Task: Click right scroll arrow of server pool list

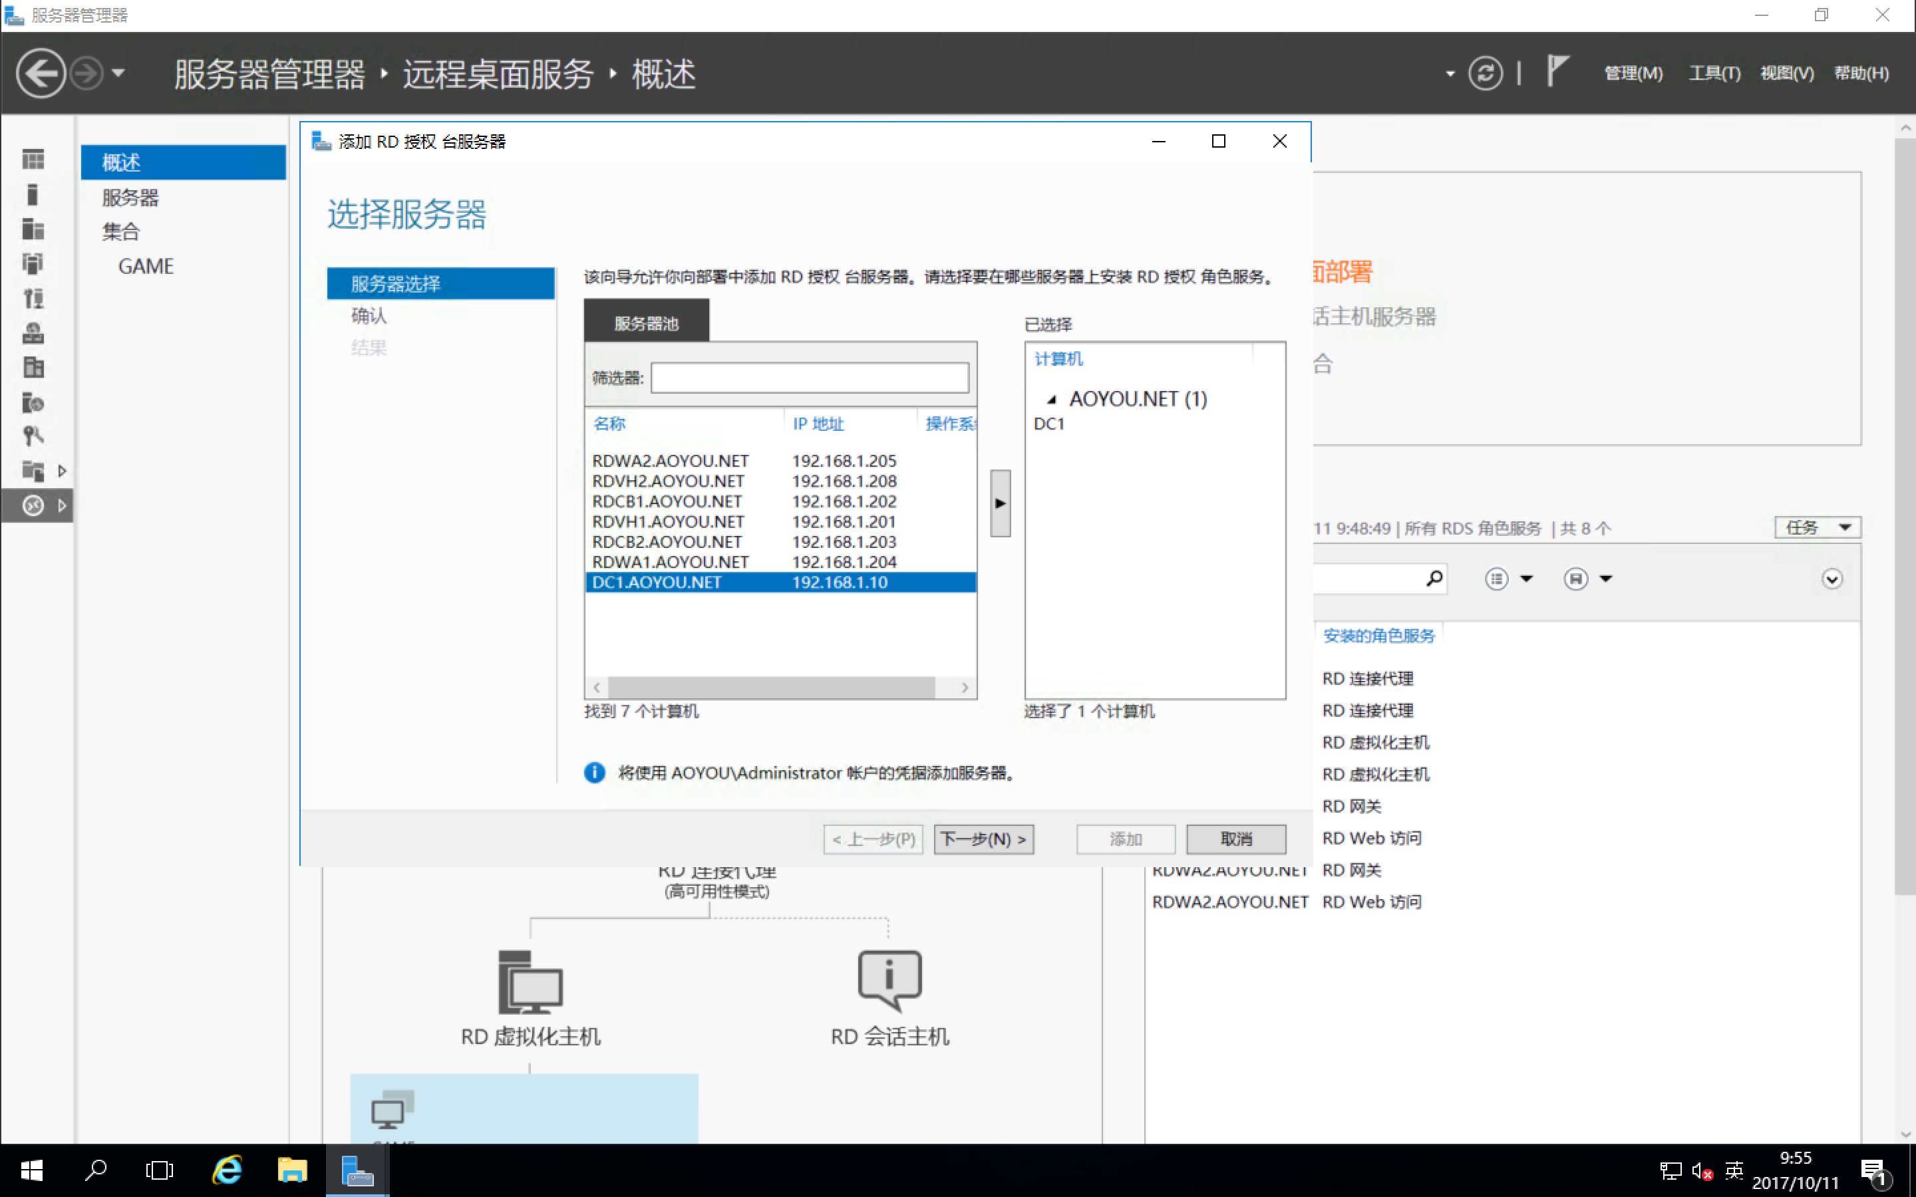Action: click(965, 687)
